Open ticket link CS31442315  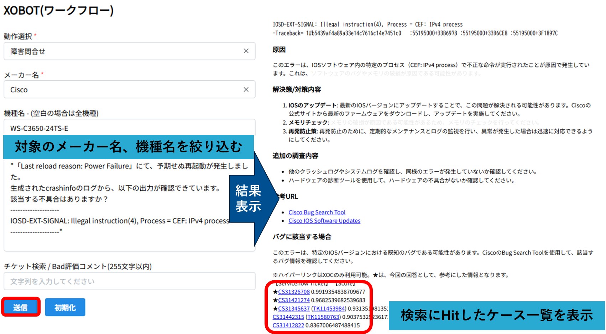(x=288, y=317)
